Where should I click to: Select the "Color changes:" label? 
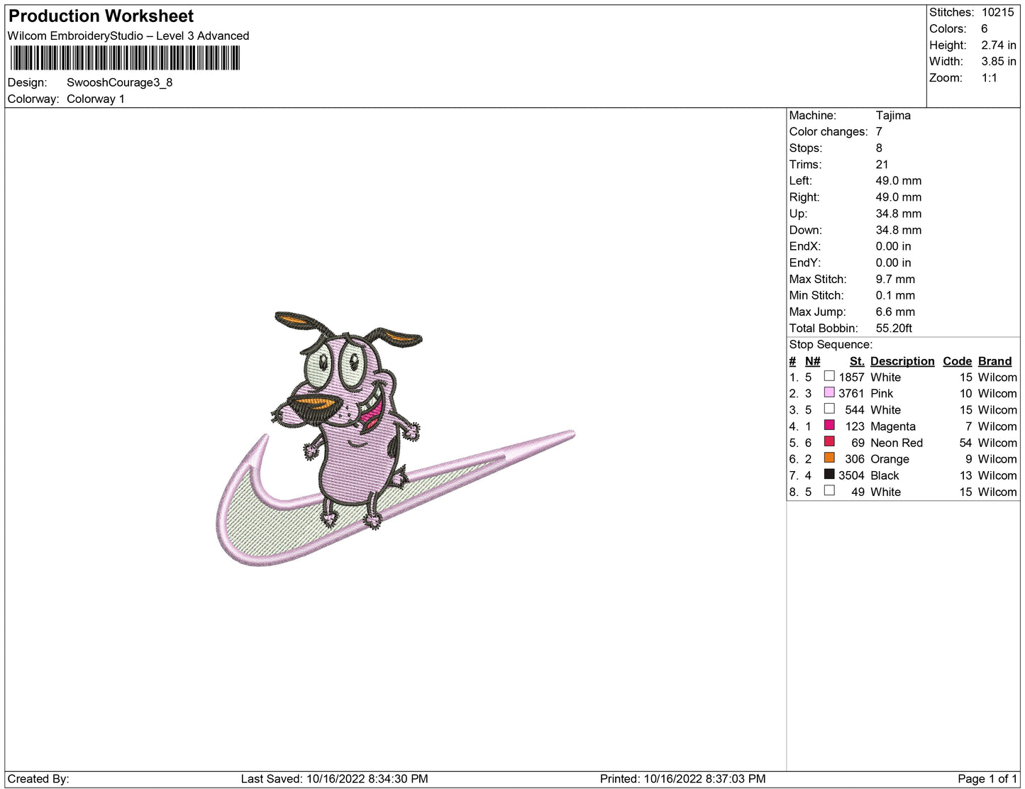coord(829,131)
